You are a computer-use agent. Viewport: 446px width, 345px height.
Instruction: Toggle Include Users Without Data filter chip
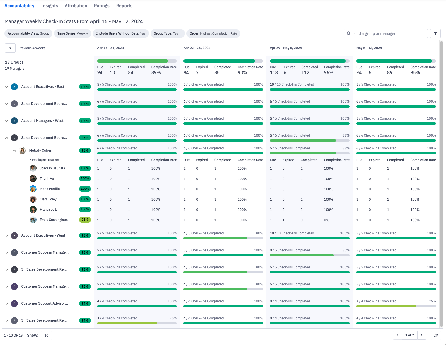point(121,33)
